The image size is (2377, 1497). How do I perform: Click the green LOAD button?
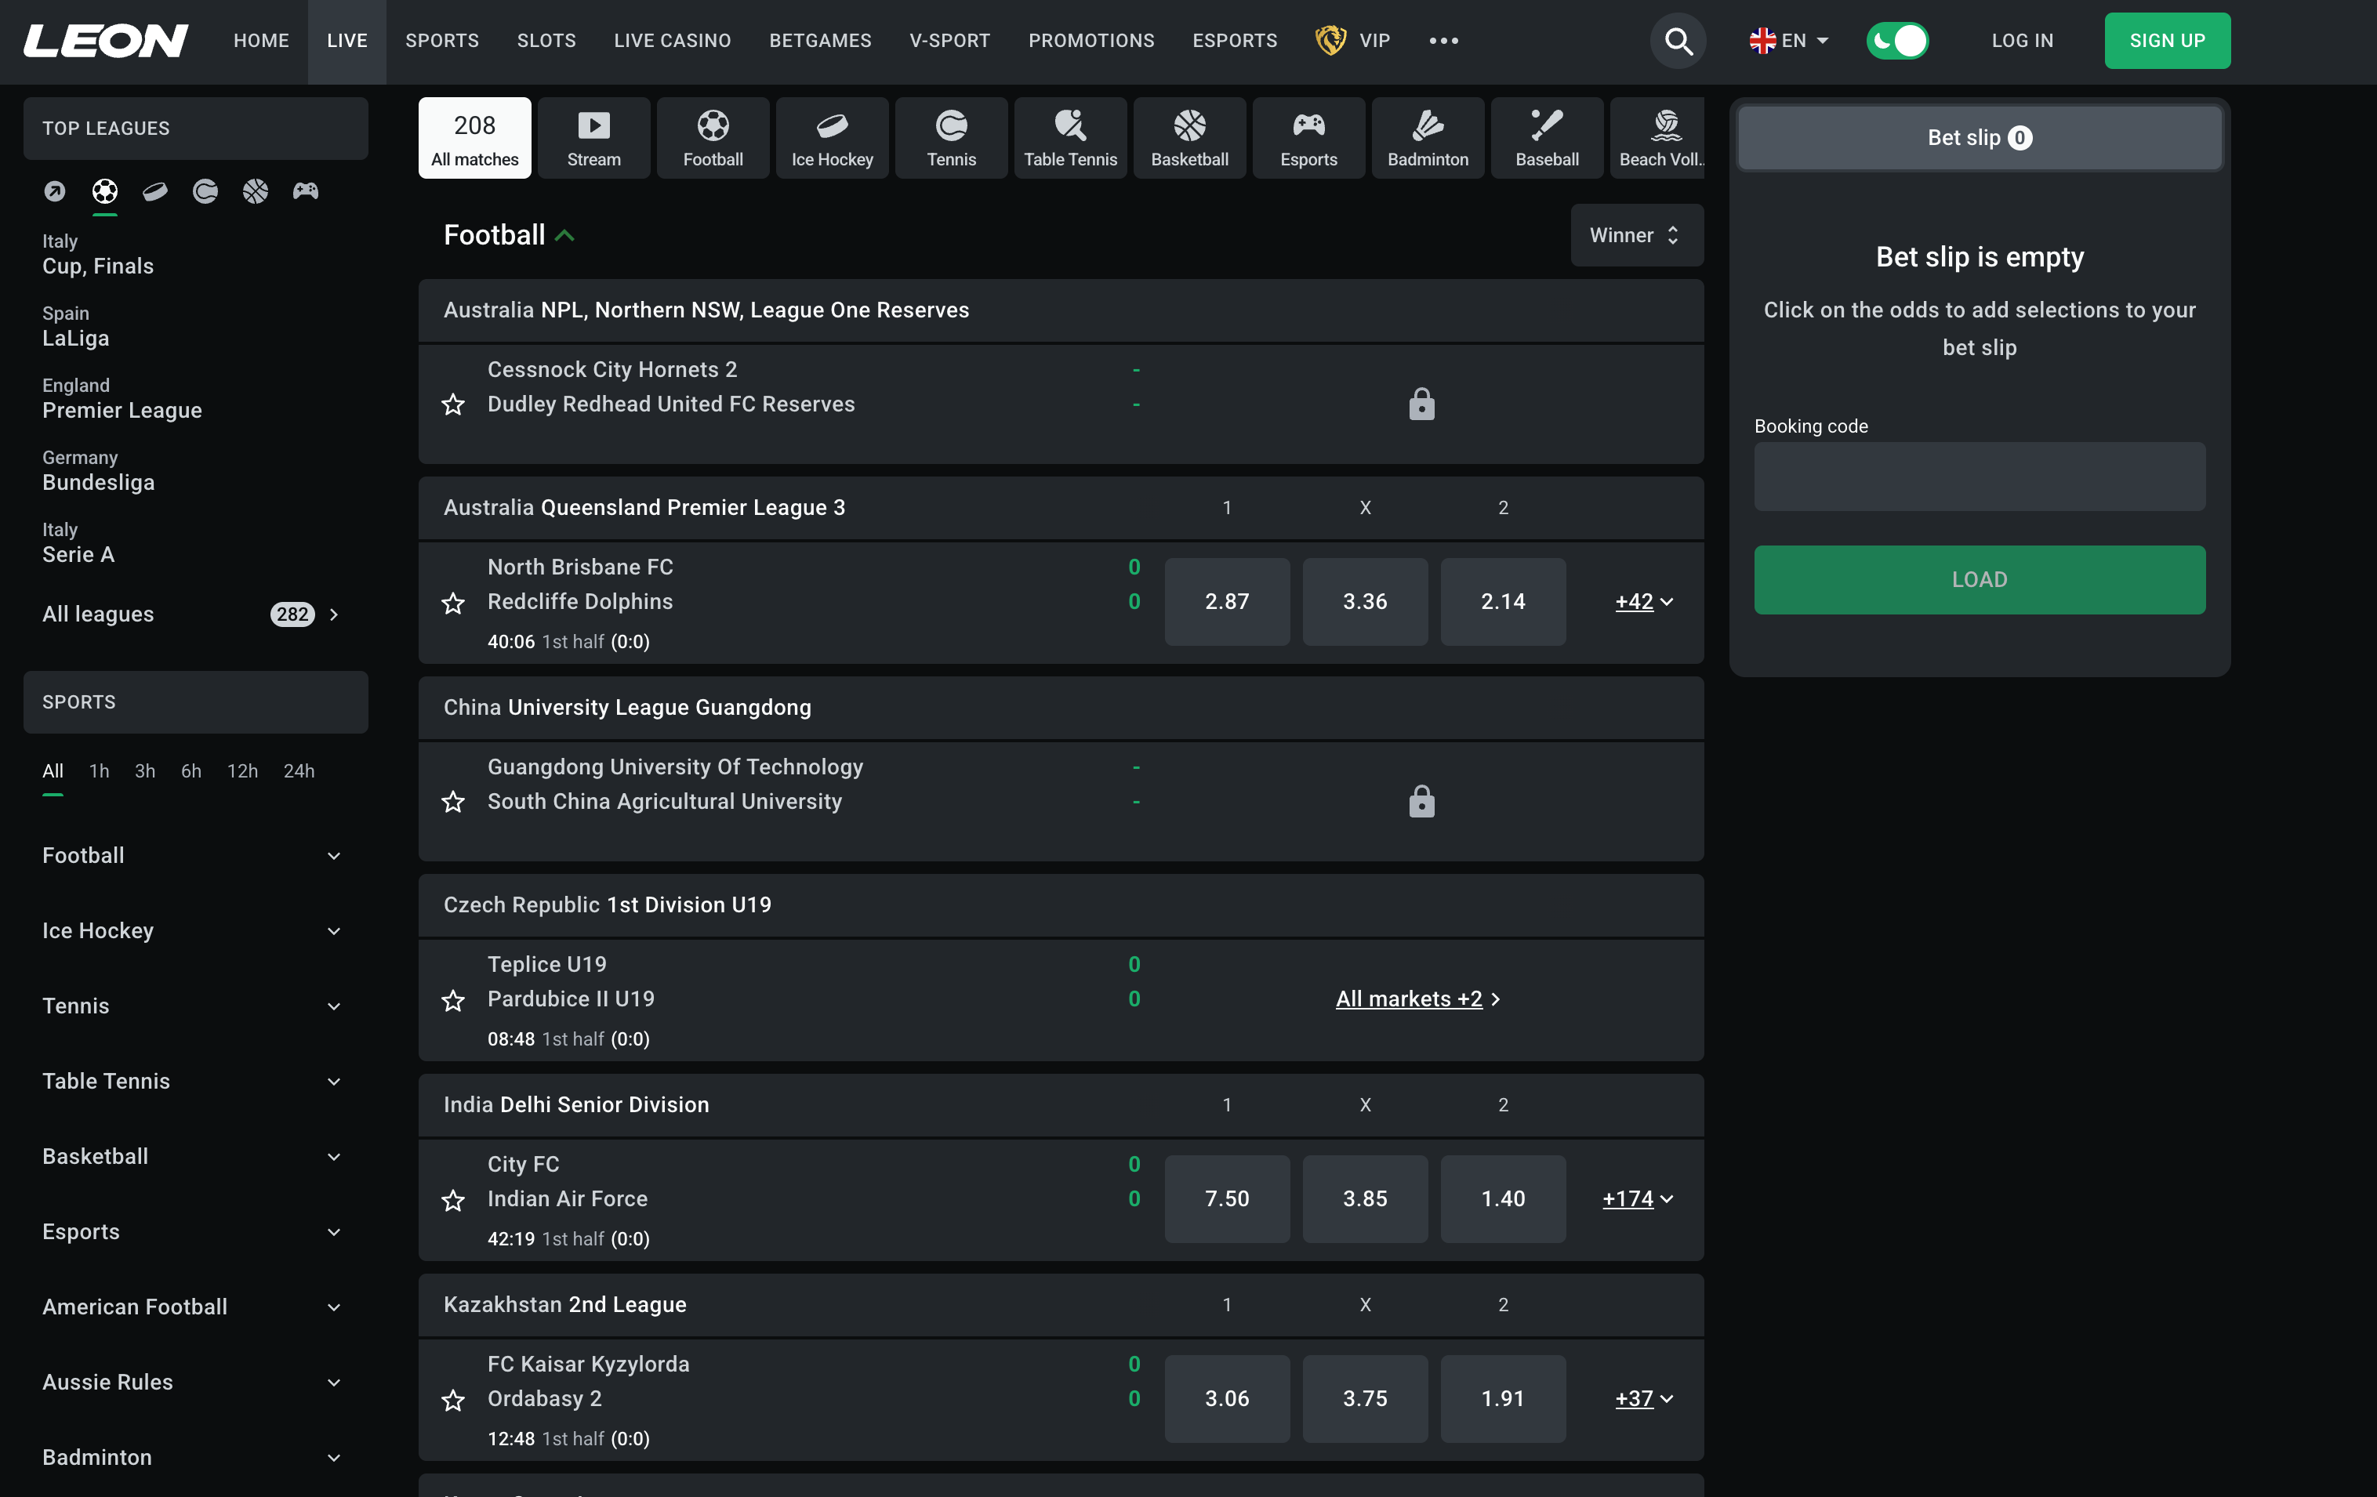[1980, 579]
